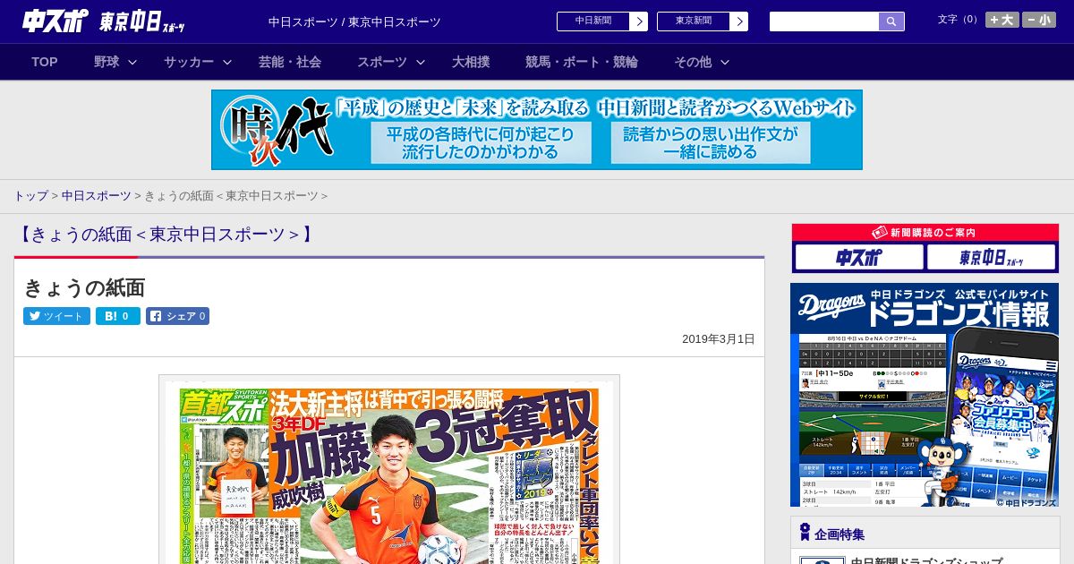
Task: Focus the site search input field
Action: pos(824,21)
